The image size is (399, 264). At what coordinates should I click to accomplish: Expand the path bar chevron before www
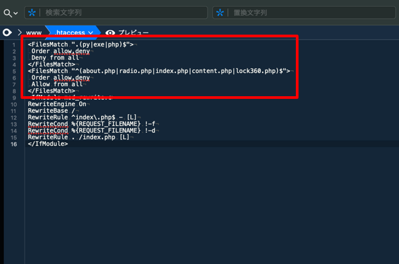click(19, 33)
